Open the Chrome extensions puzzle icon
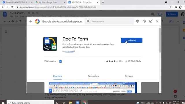 coord(176,7)
